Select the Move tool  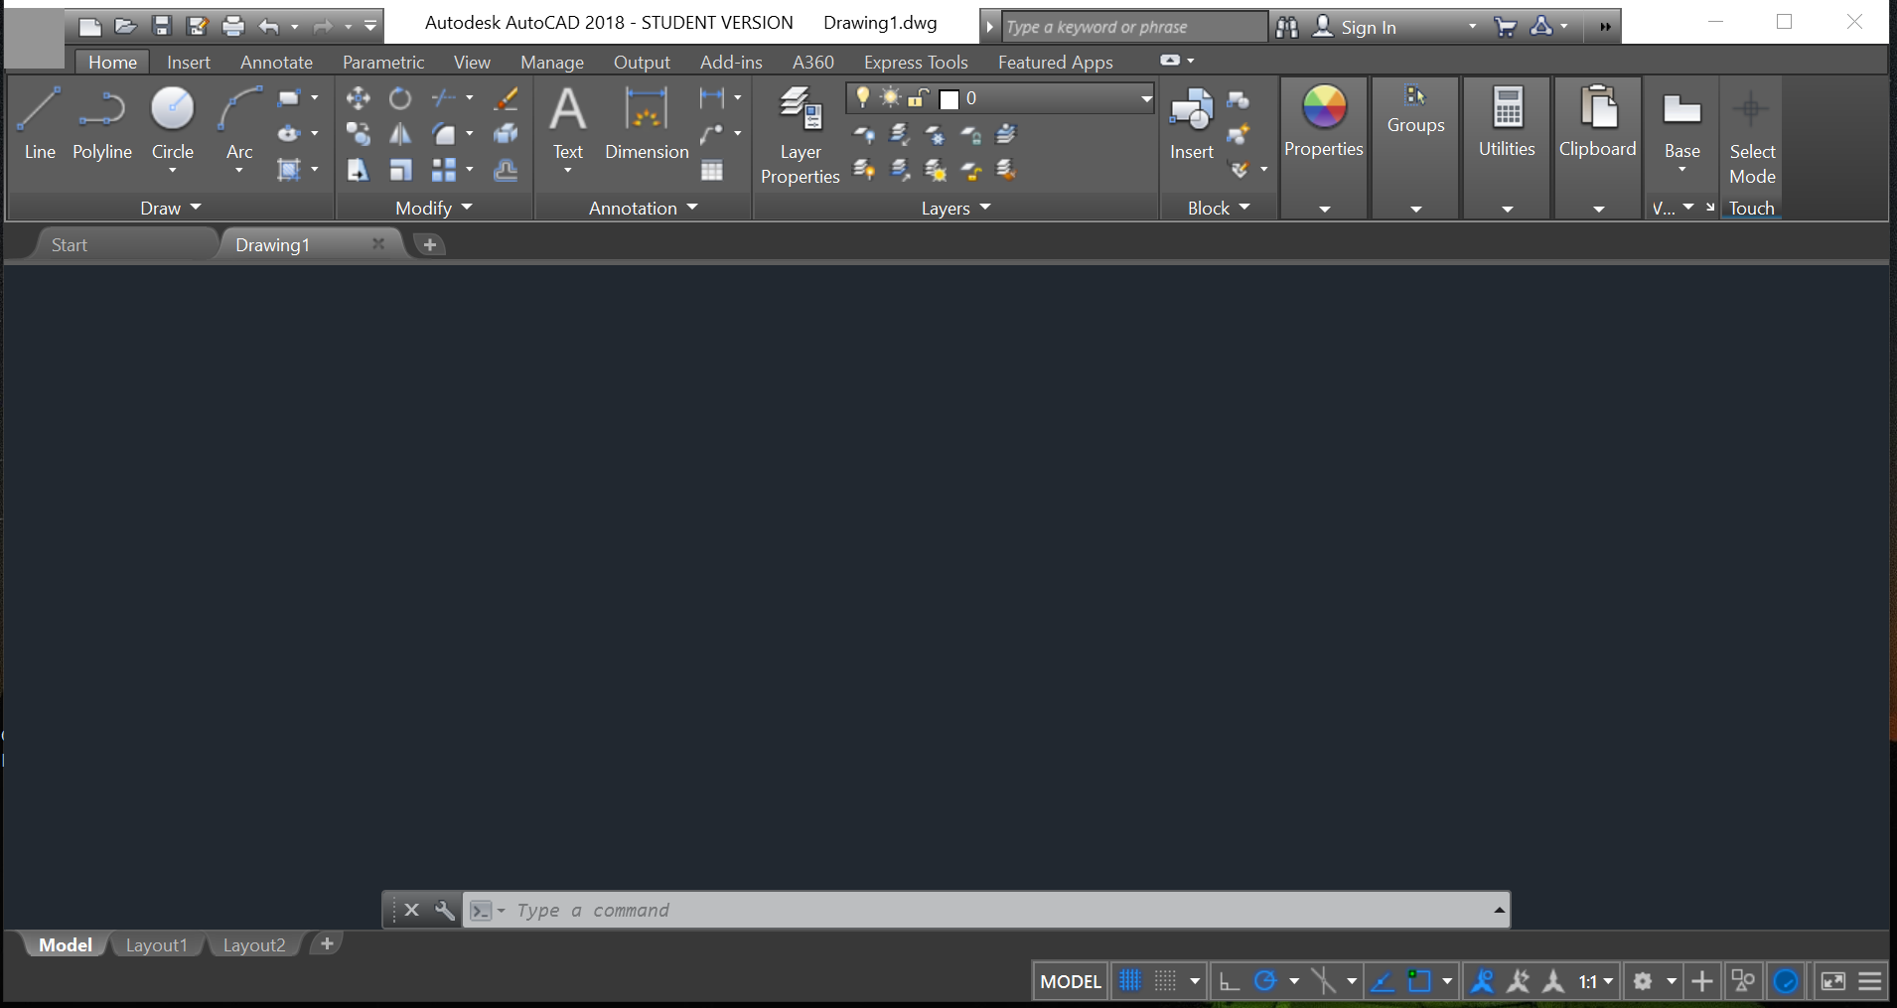358,97
